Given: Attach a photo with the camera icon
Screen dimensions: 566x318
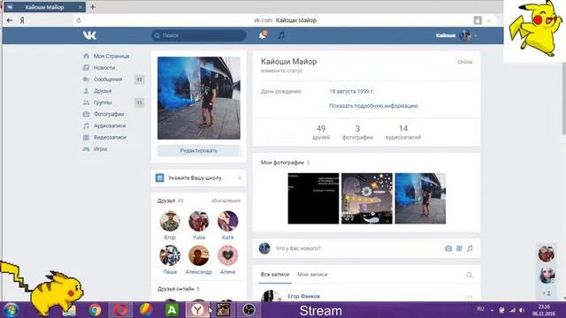Looking at the screenshot, I should [448, 248].
